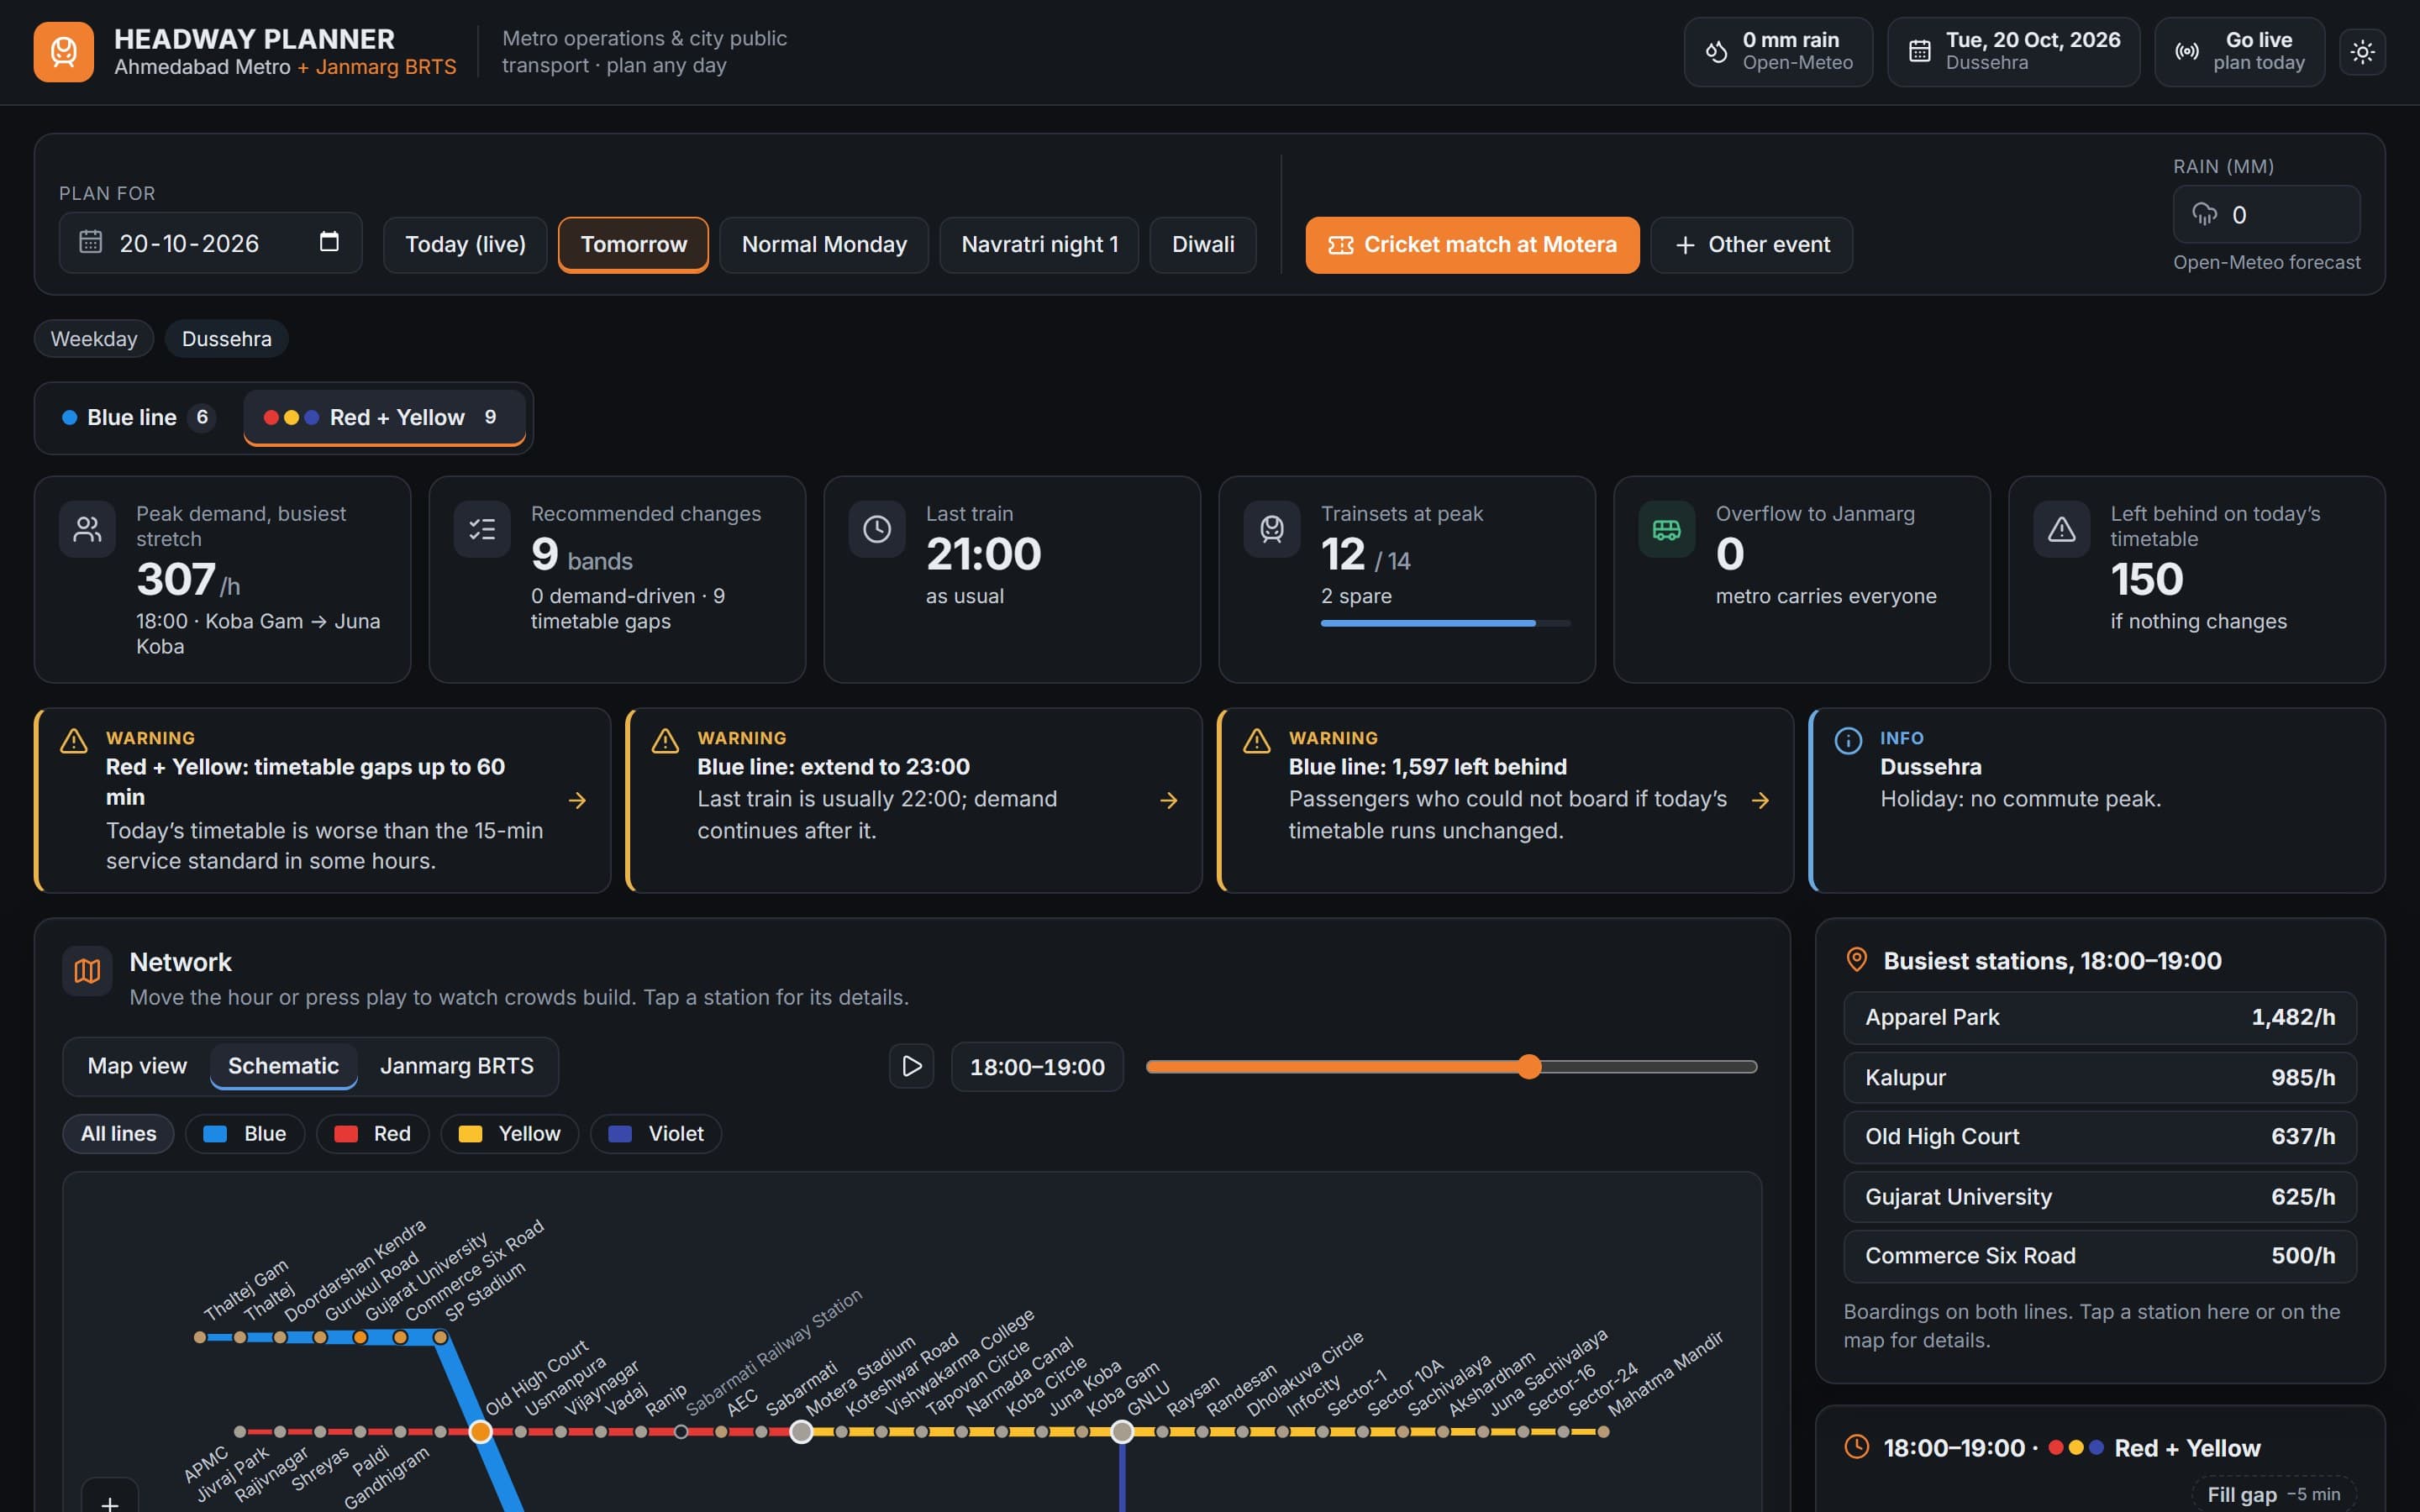Select the Today (live) preset

[x=465, y=245]
